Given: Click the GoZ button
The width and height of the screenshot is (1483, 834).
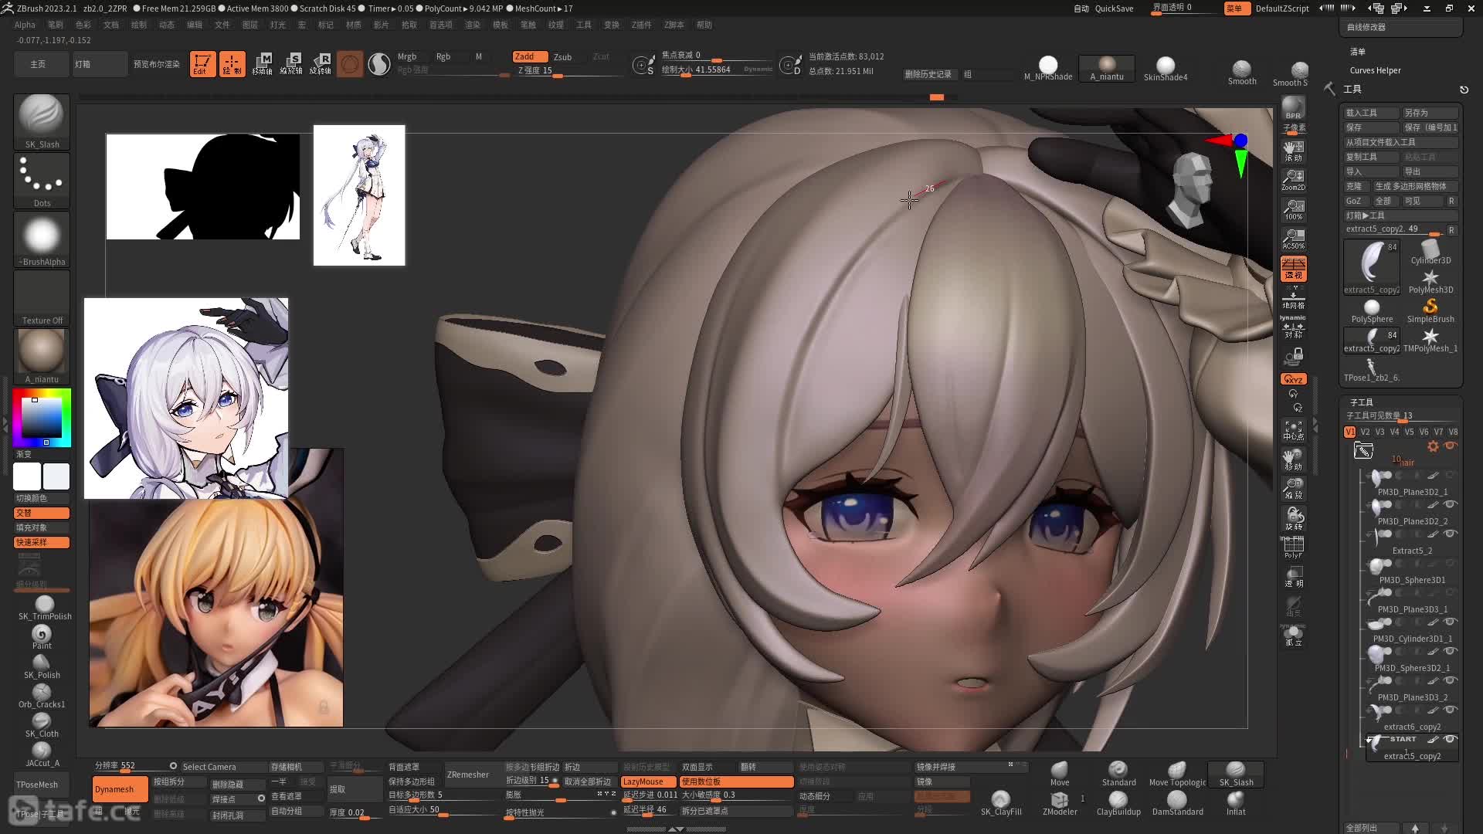Looking at the screenshot, I should [x=1356, y=201].
